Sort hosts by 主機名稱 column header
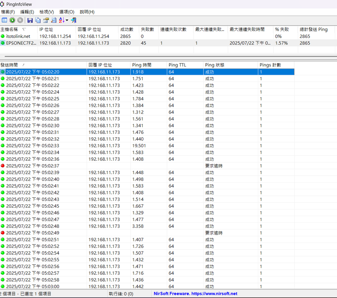 (x=19, y=29)
